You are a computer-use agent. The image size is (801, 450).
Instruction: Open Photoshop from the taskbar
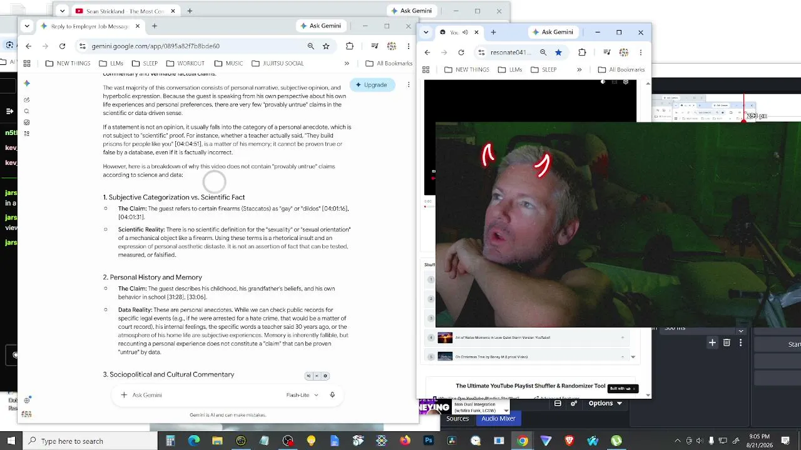[x=429, y=441]
